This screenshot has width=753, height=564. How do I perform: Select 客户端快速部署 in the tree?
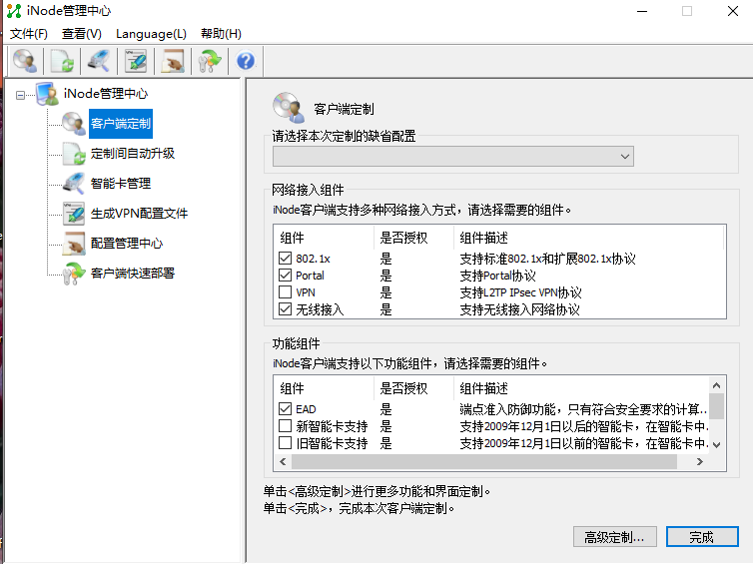click(x=133, y=274)
